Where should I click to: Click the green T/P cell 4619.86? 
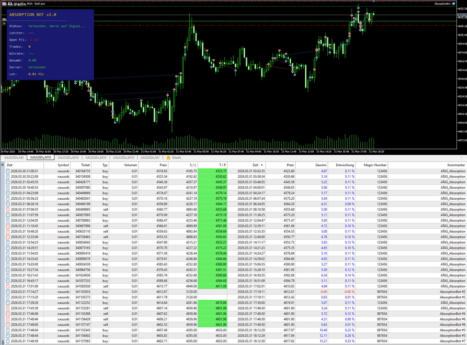point(212,303)
